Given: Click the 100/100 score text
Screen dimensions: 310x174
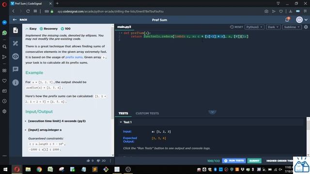Looking at the screenshot, I should tap(214, 161).
